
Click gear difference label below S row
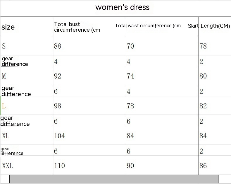pos(15,61)
